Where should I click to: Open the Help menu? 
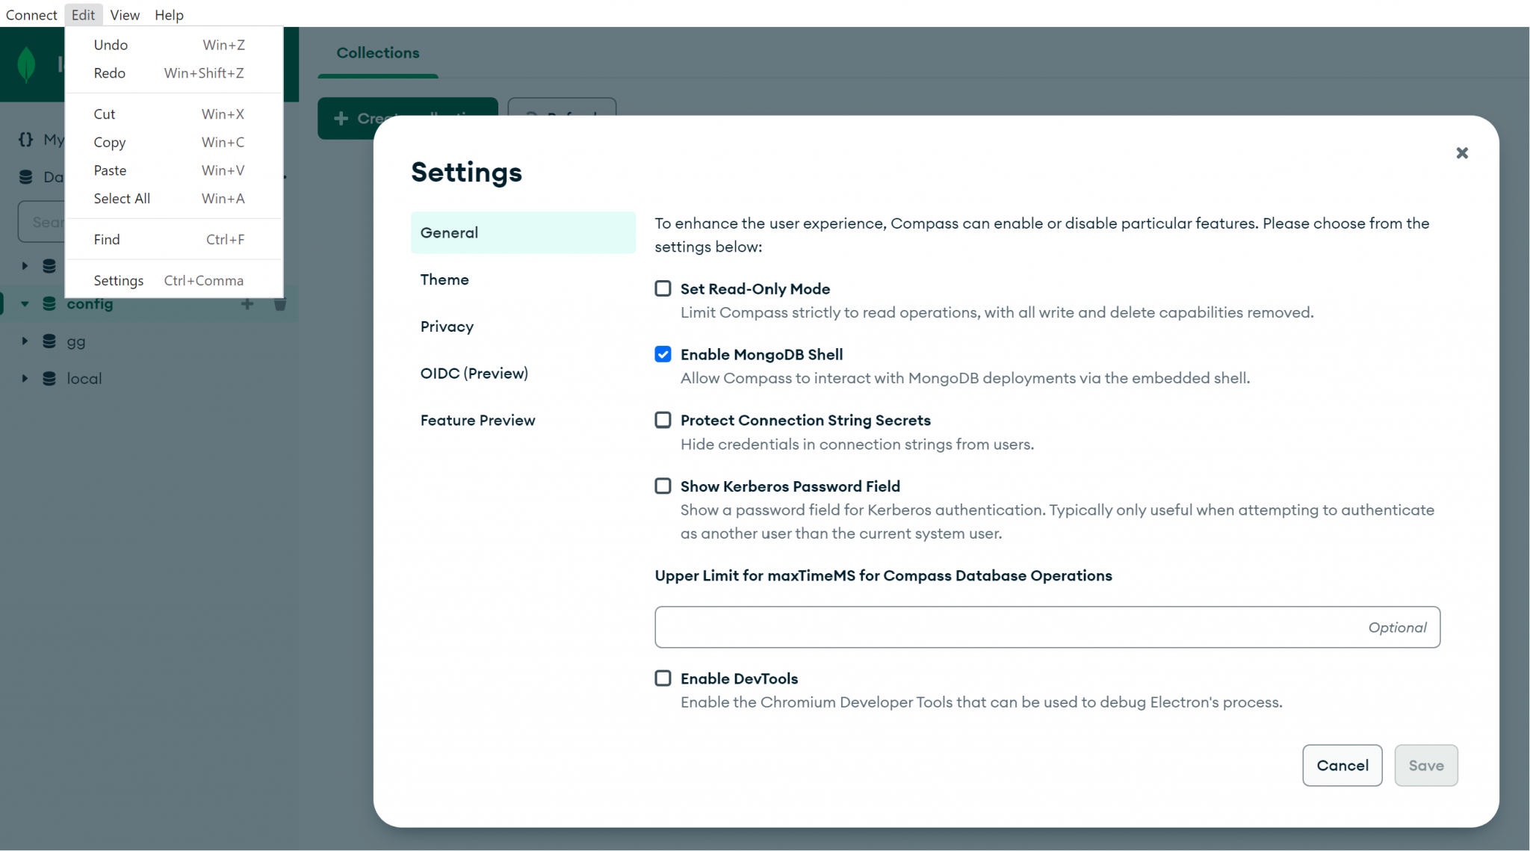tap(169, 14)
